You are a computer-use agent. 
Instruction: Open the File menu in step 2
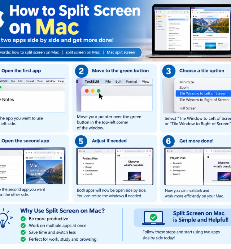point(108,82)
